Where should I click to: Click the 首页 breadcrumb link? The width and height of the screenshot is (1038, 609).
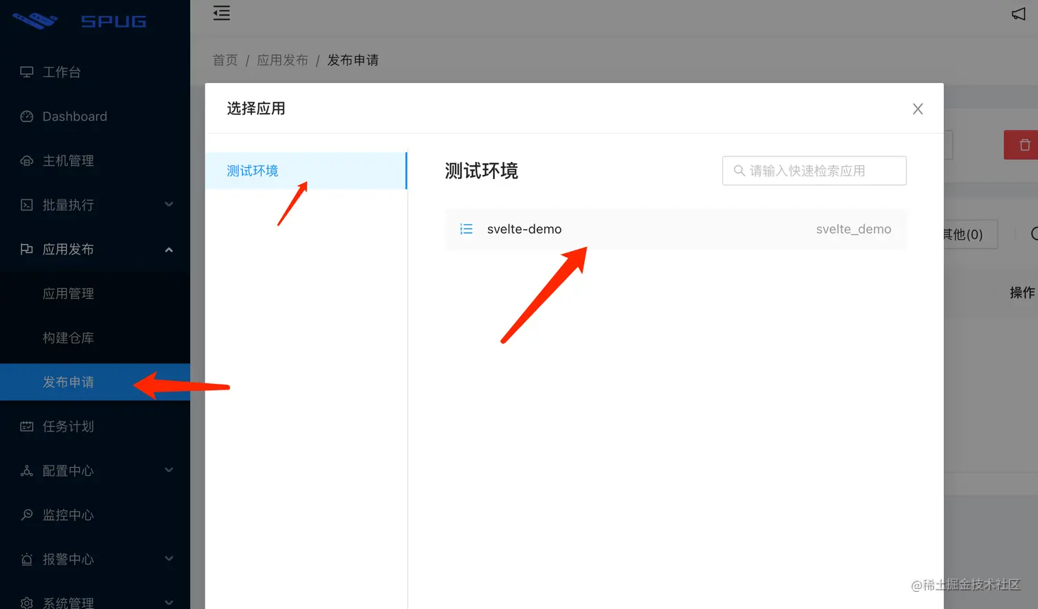click(x=225, y=60)
